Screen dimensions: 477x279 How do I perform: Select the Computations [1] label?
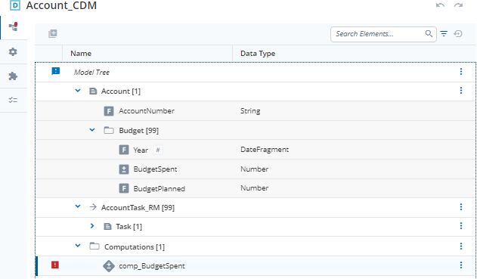135,246
